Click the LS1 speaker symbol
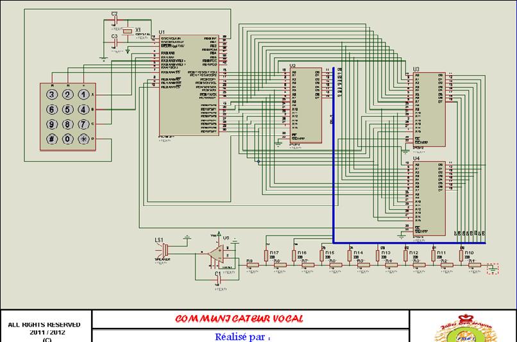Image resolution: width=517 pixels, height=342 pixels. (x=164, y=250)
